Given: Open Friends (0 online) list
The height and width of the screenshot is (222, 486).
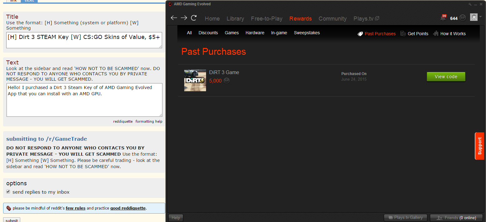Looking at the screenshot, I should tap(456, 218).
